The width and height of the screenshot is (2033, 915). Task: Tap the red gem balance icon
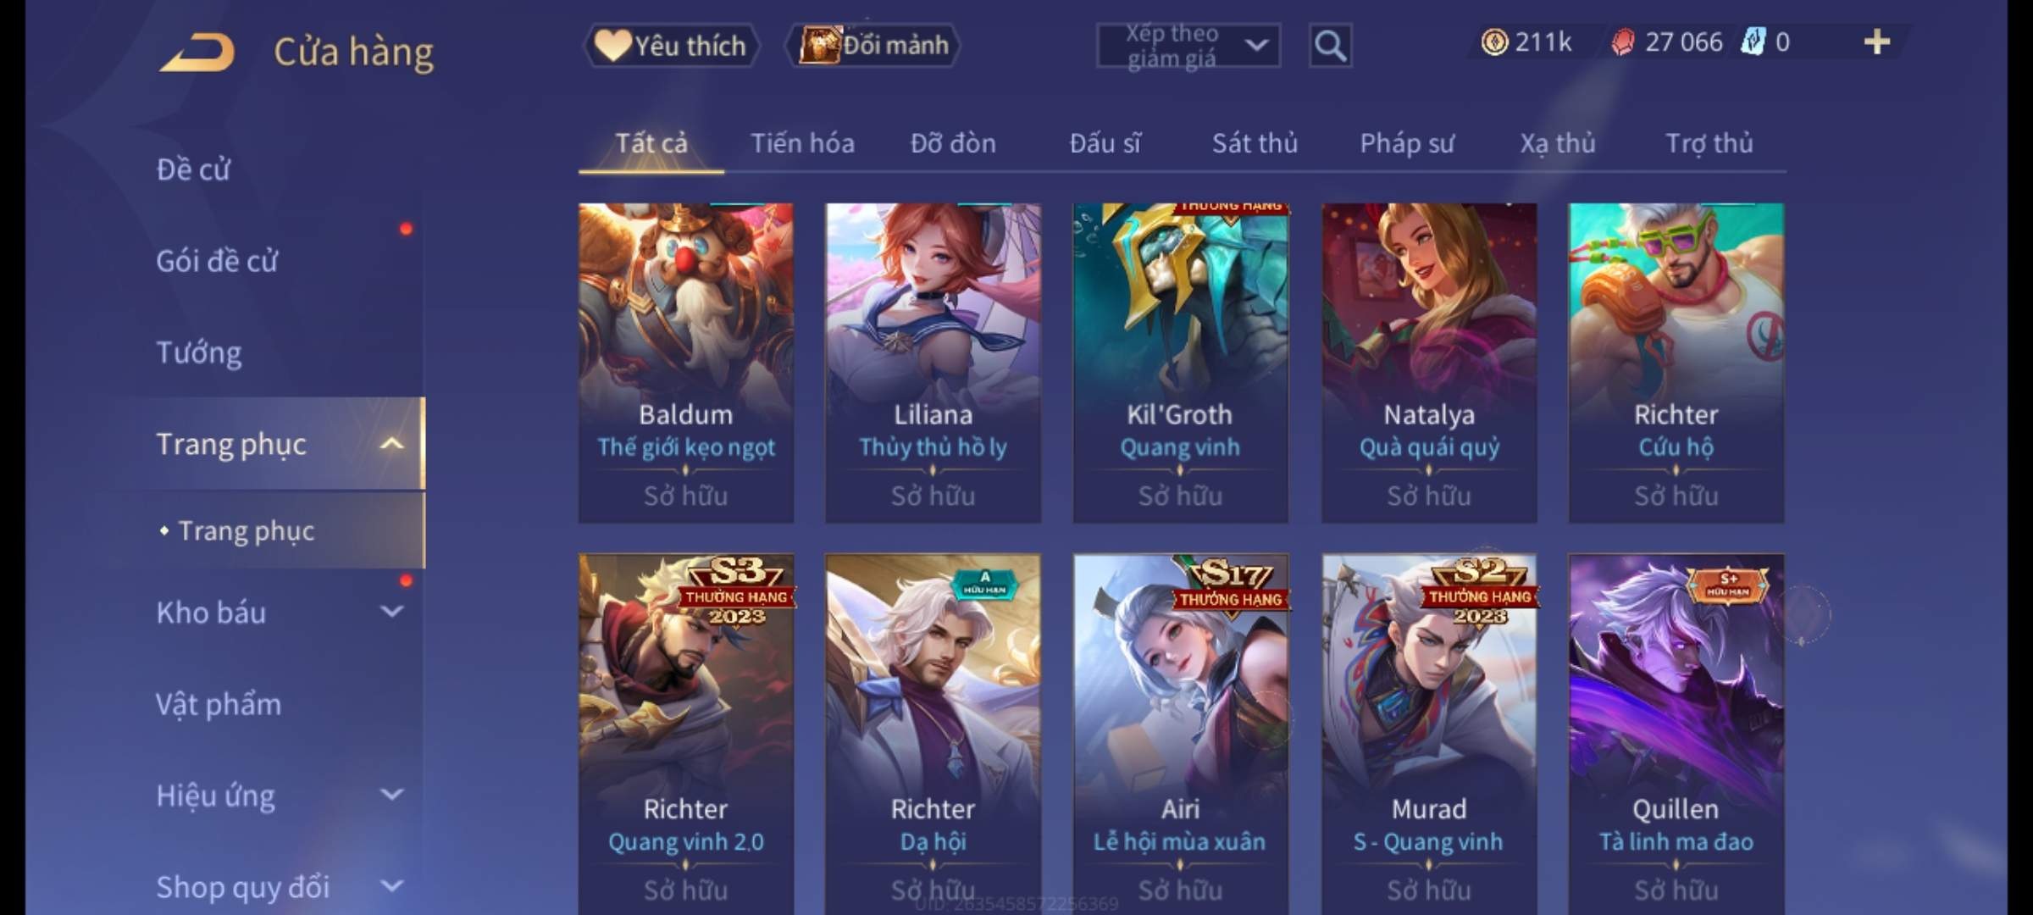[1623, 42]
